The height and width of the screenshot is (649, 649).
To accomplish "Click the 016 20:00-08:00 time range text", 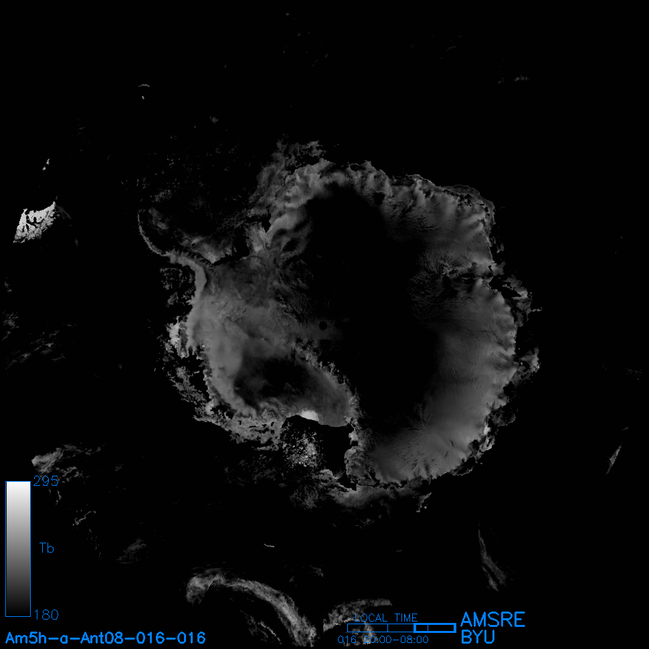I will 383,640.
